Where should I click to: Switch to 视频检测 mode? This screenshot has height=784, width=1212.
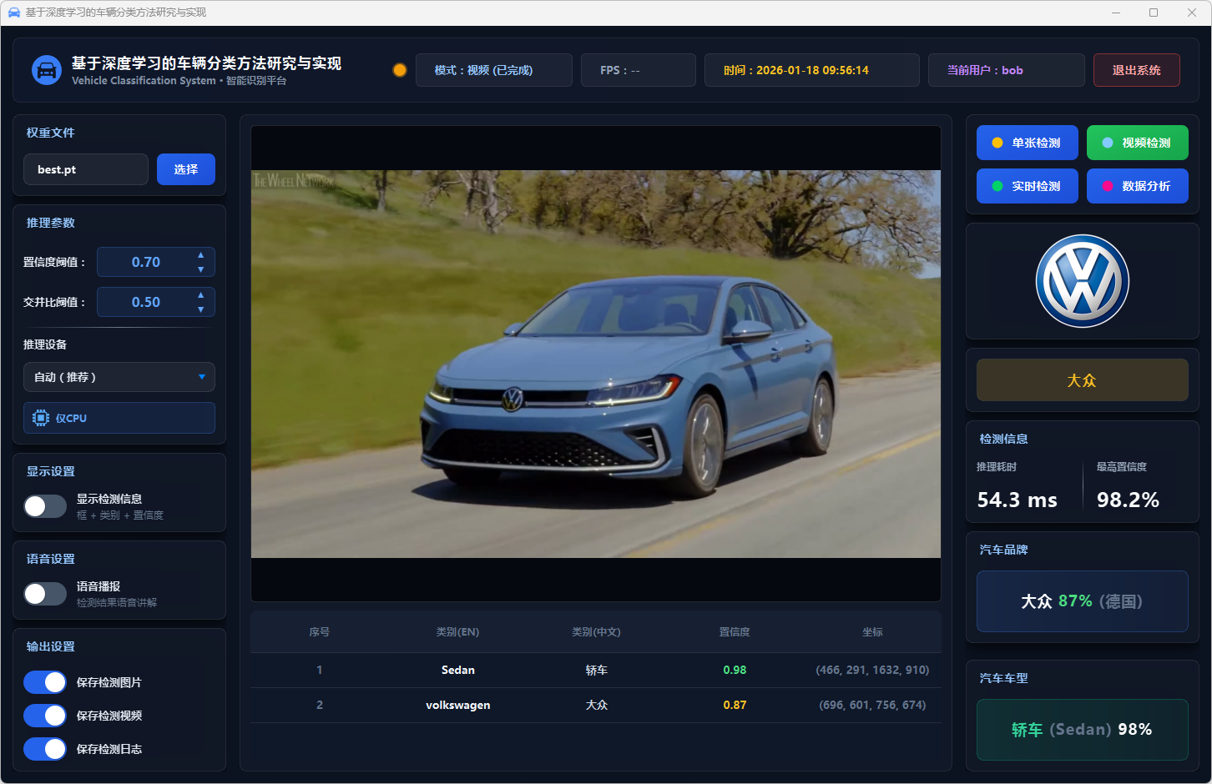(x=1138, y=143)
